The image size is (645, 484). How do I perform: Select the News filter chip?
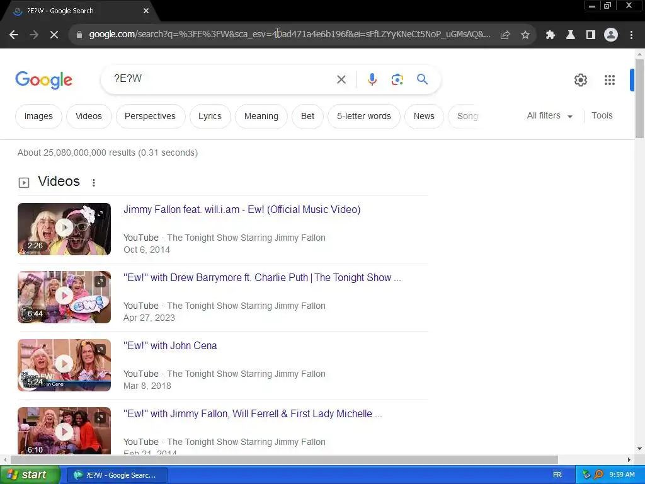pos(424,117)
